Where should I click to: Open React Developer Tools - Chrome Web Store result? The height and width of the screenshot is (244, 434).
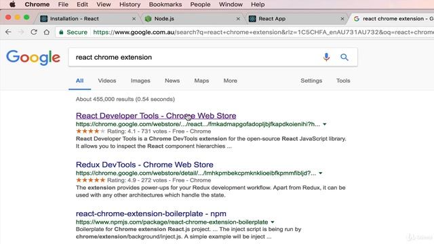point(156,116)
